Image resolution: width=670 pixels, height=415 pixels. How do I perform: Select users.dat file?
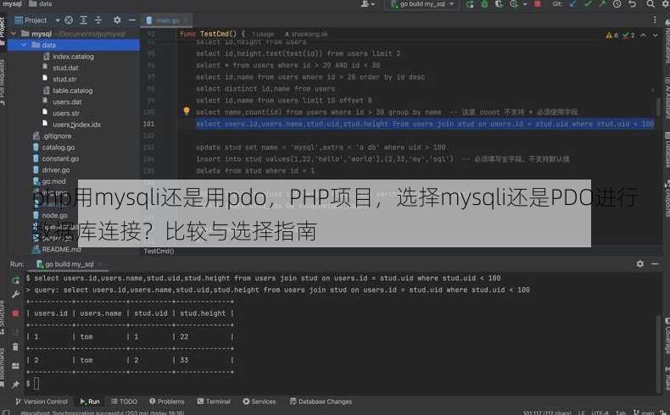click(x=67, y=102)
